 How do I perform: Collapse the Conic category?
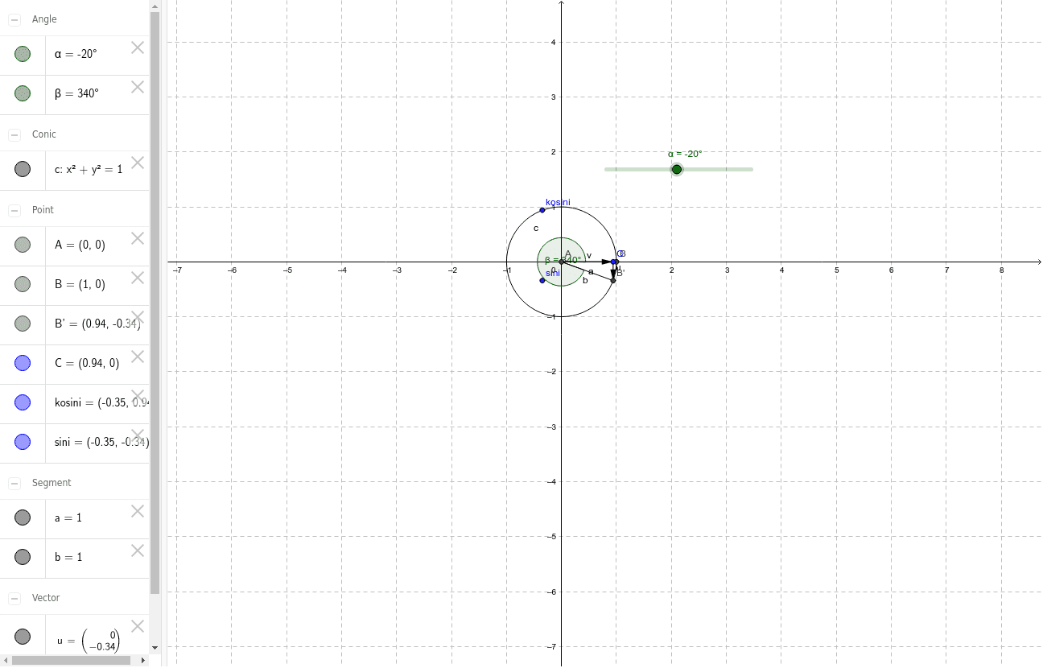(14, 134)
